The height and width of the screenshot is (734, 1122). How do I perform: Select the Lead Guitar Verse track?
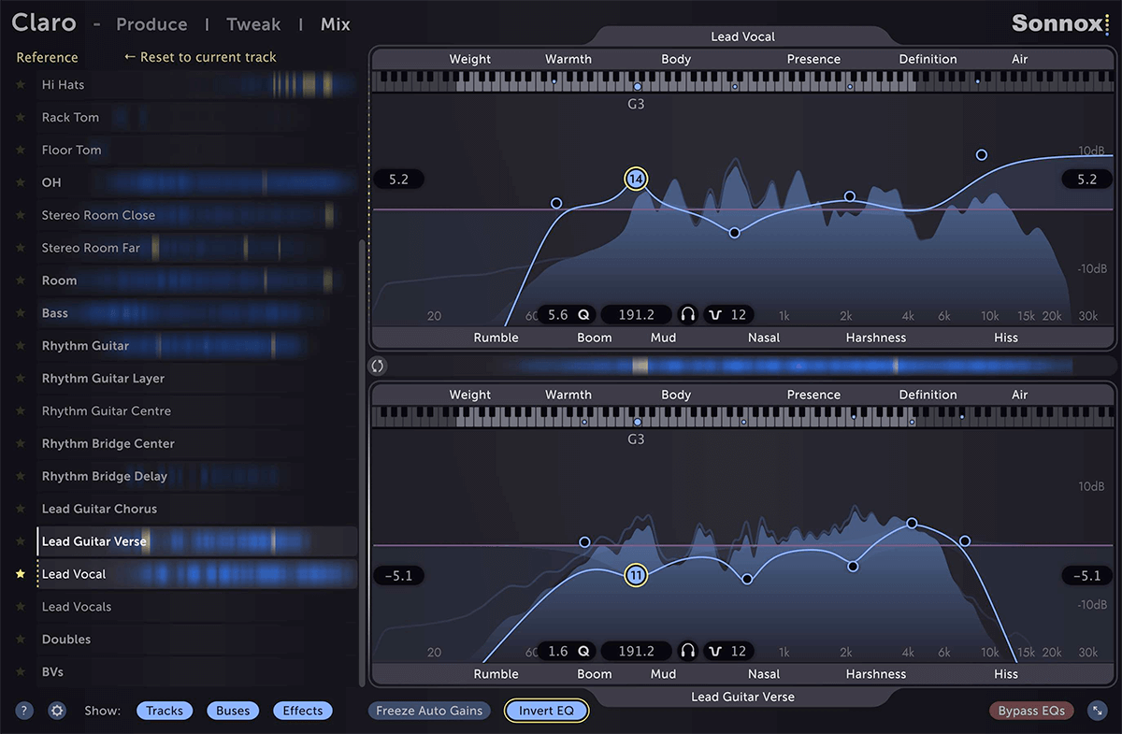pos(197,541)
